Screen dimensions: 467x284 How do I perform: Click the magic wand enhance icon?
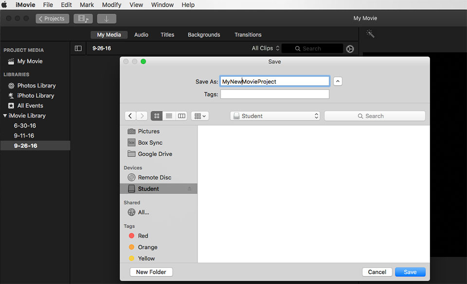click(370, 34)
